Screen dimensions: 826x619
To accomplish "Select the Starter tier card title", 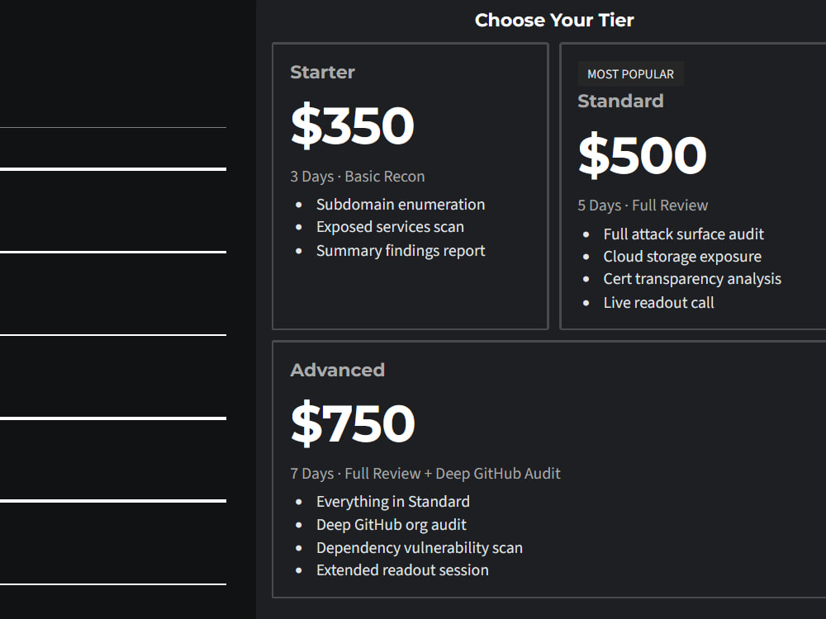I will pos(322,72).
